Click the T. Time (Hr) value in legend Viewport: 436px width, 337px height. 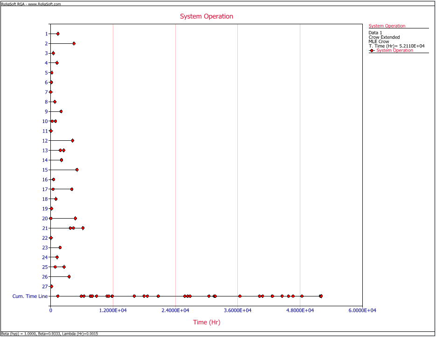point(396,46)
